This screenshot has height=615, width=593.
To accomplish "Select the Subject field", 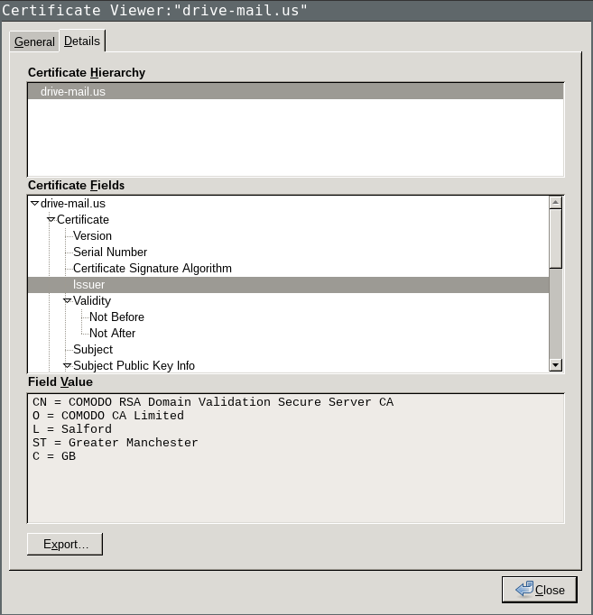I will [x=92, y=350].
